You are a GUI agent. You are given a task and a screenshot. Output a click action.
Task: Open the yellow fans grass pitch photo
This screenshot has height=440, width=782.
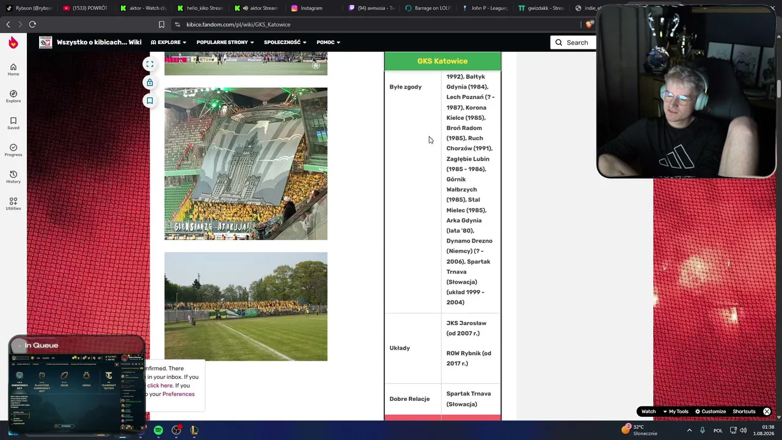[x=246, y=307]
